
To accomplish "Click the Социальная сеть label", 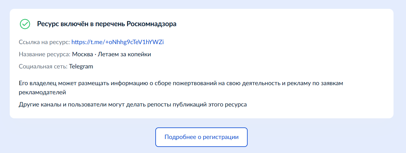I will pos(43,66).
